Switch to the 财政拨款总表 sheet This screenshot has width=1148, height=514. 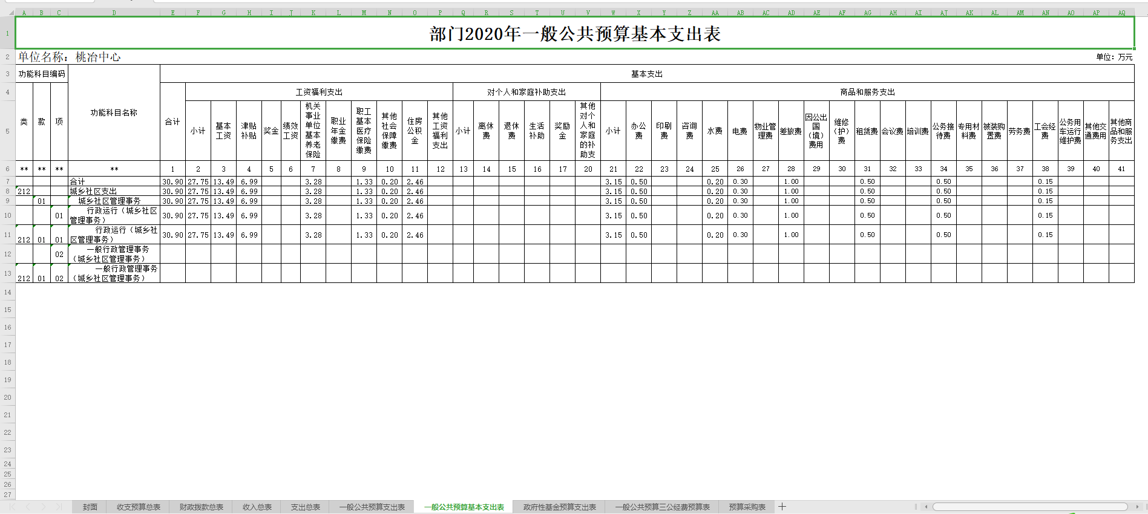click(202, 507)
